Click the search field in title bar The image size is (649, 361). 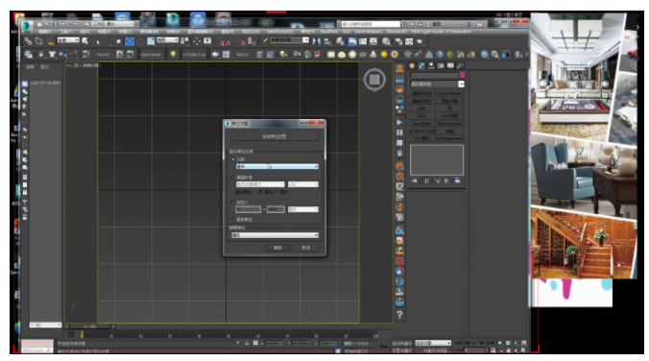(x=371, y=24)
